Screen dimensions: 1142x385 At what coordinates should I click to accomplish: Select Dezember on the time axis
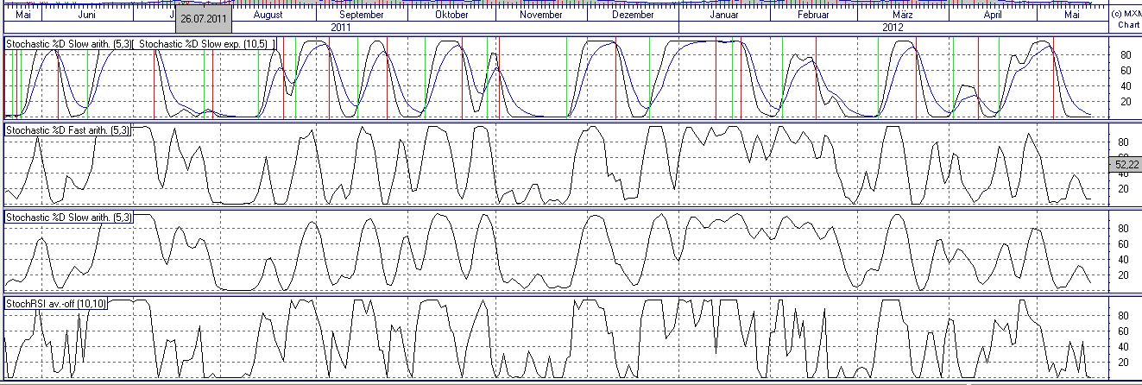(x=634, y=15)
